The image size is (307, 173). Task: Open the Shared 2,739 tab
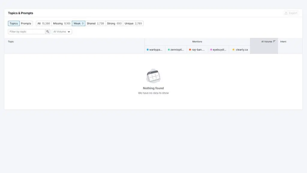(95, 23)
